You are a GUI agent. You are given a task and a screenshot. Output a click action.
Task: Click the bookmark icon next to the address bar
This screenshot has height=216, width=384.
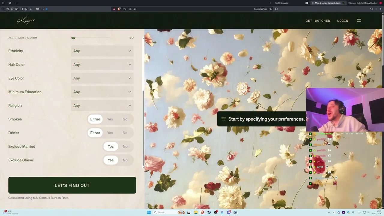(x=276, y=9)
